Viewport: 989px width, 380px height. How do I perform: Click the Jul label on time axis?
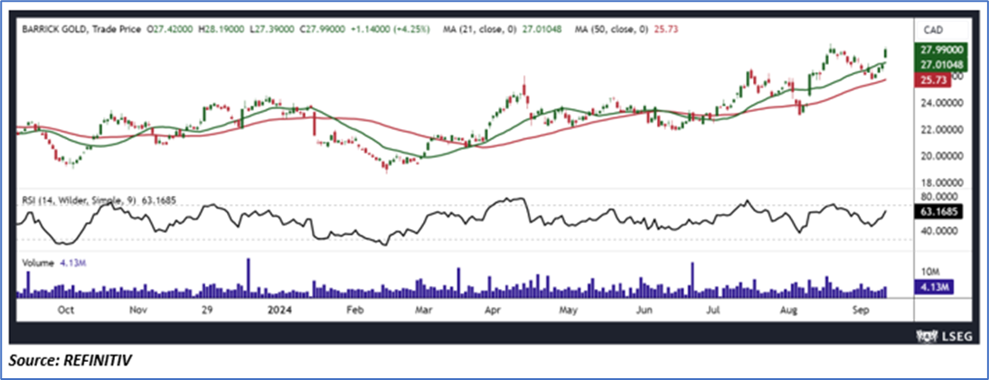click(x=714, y=310)
